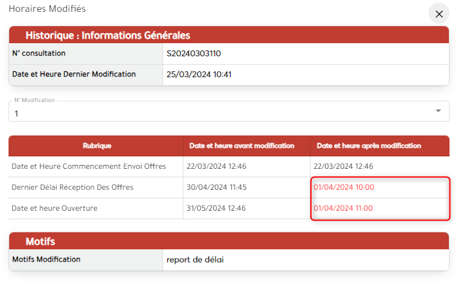Image resolution: width=460 pixels, height=284 pixels.
Task: Select the Commencement Envoi Offres row label
Action: coord(88,166)
